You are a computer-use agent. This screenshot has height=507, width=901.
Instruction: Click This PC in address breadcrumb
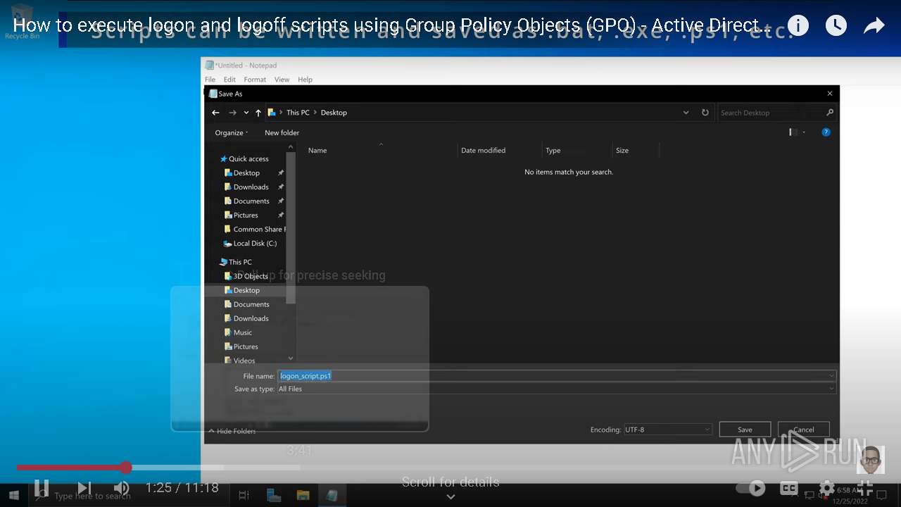[298, 113]
